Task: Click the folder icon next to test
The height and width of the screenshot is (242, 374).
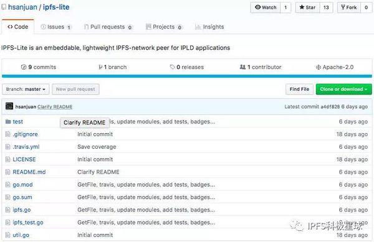Action: 8,121
